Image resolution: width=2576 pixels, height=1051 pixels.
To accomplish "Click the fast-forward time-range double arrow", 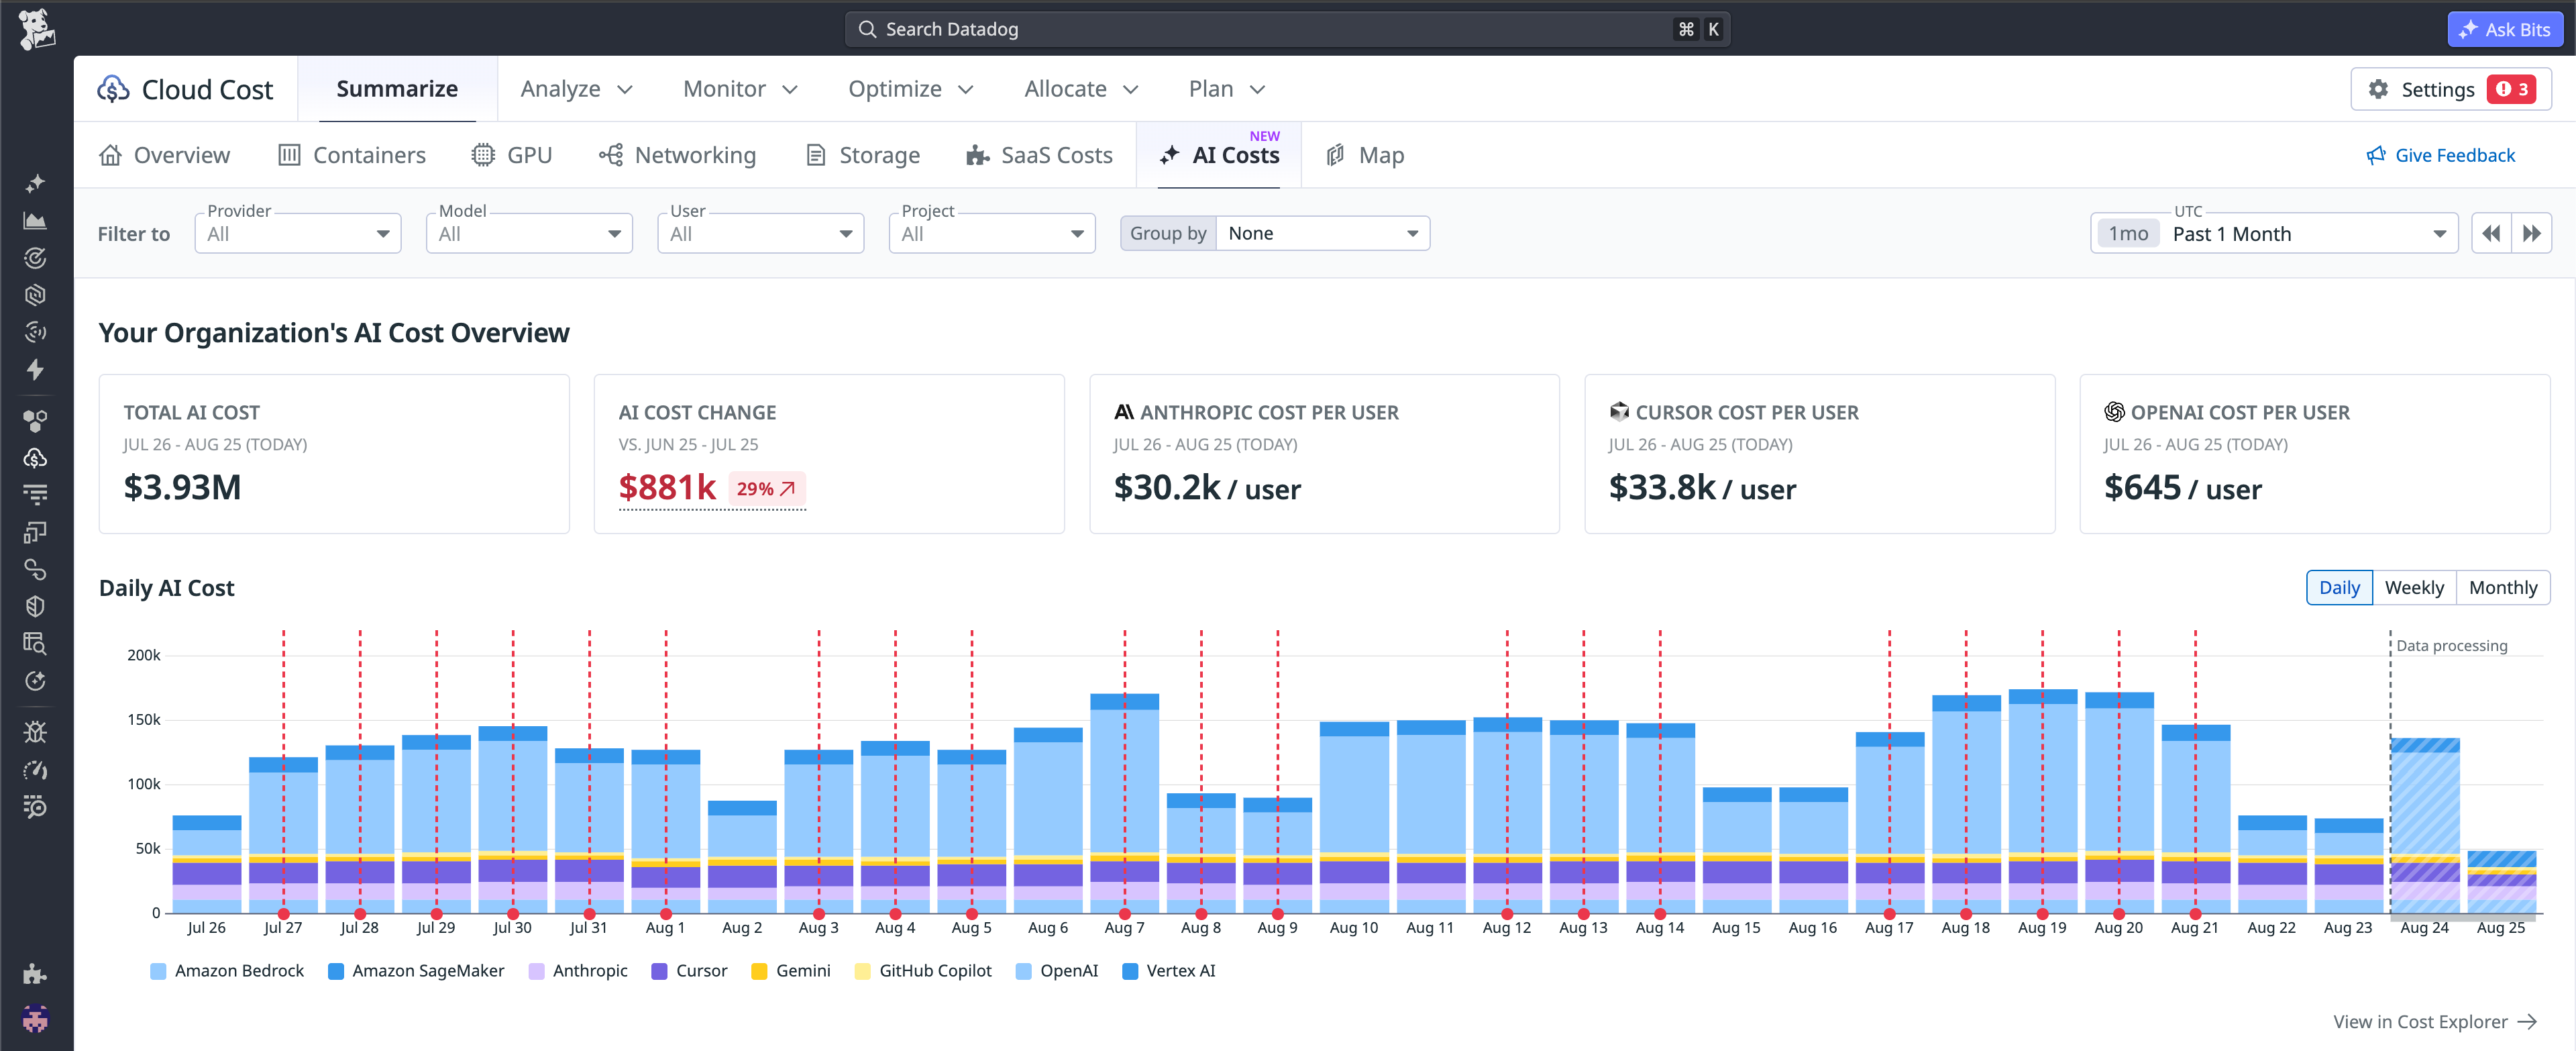I will tap(2531, 233).
